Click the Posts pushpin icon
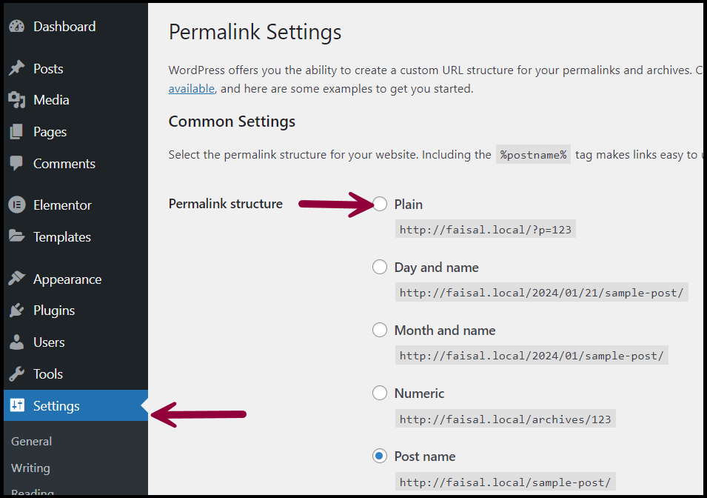The height and width of the screenshot is (498, 707). [x=16, y=69]
